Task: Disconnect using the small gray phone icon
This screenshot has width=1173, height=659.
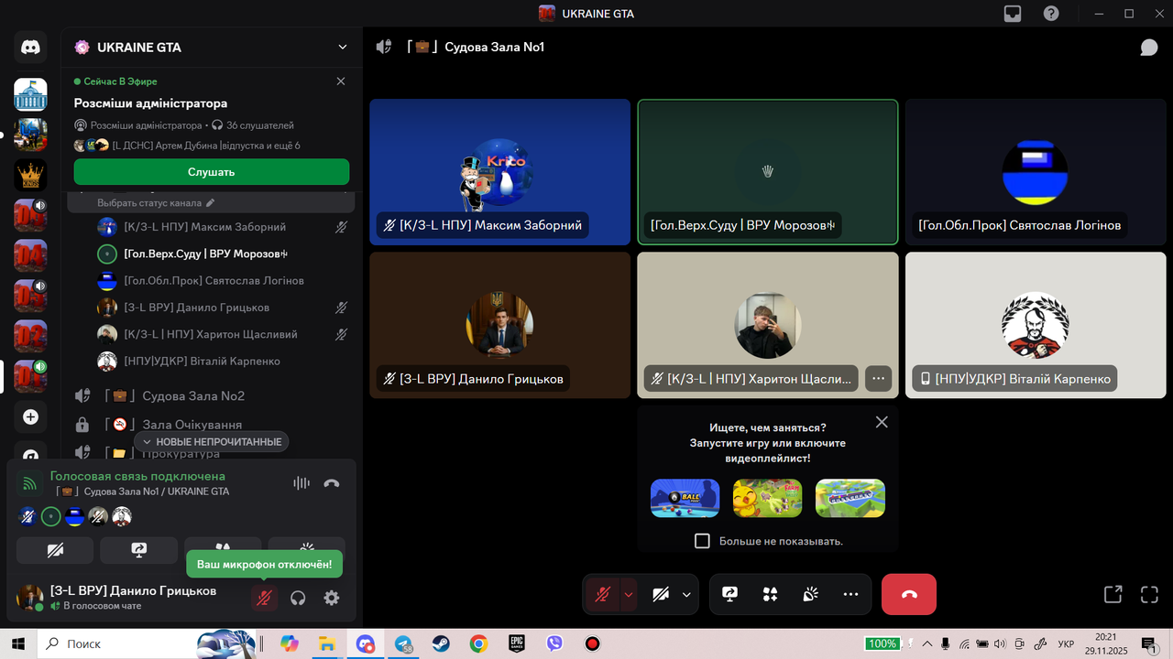Action: [332, 483]
